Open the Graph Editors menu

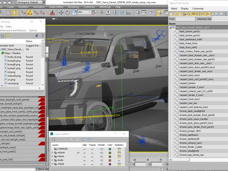(x=56, y=7)
